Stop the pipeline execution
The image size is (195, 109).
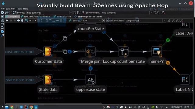pos(15,21)
